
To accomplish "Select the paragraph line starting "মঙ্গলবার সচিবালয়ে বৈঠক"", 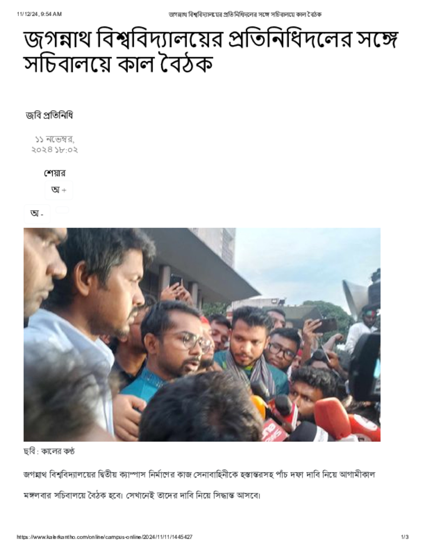I will click(x=142, y=496).
